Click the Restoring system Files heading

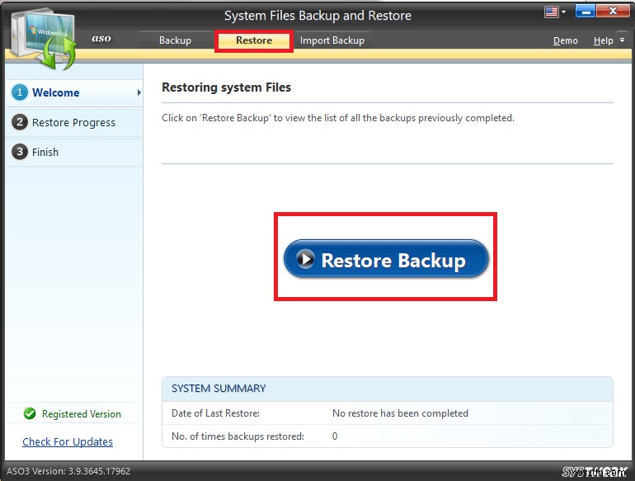click(227, 87)
